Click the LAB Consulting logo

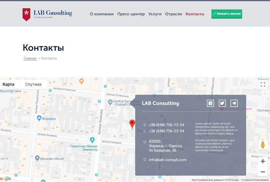click(47, 15)
